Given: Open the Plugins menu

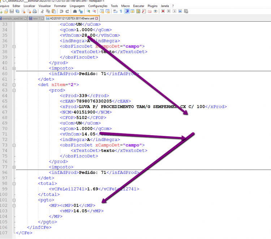Looking at the screenshot, I should pos(152,6).
